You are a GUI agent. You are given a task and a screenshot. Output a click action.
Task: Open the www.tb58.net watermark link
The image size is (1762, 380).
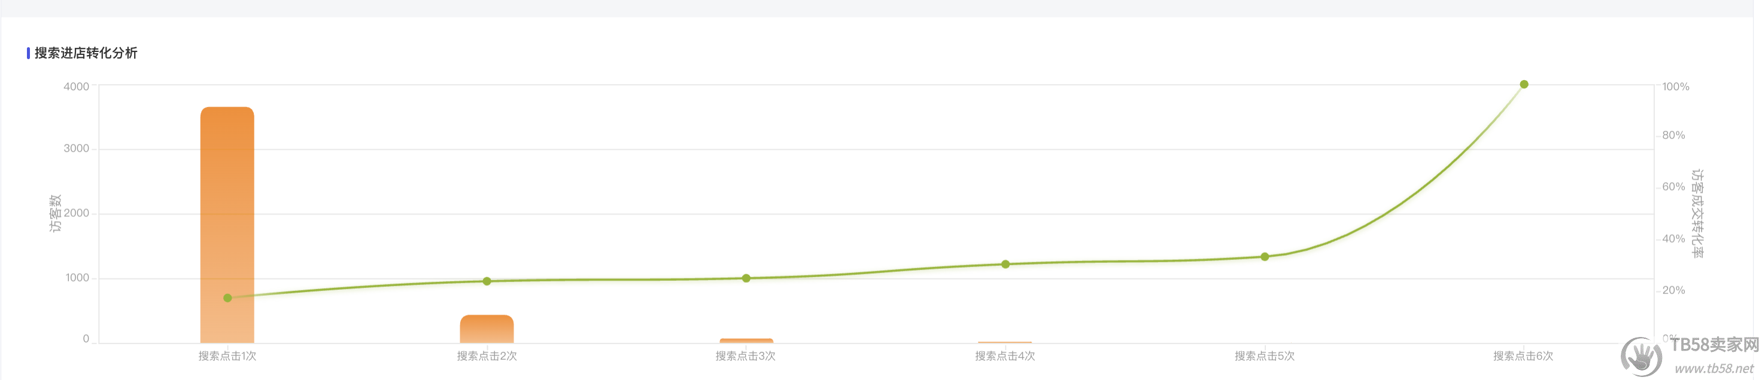(1714, 369)
